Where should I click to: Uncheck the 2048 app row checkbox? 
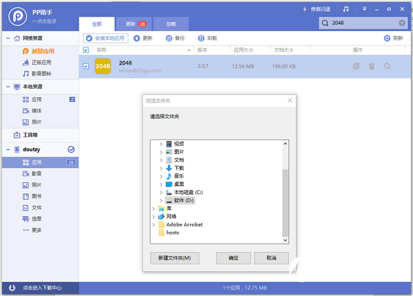[86, 66]
